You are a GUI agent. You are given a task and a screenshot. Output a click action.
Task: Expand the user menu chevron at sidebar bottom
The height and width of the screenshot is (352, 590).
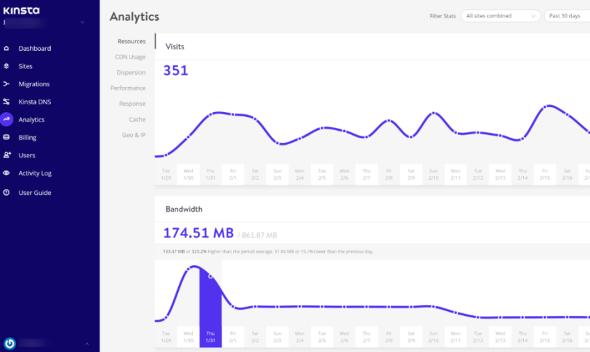(x=86, y=343)
